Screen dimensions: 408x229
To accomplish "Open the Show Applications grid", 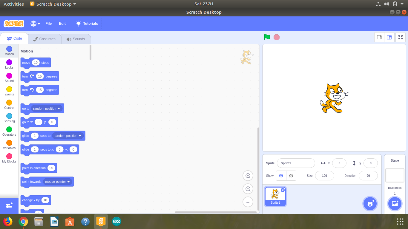I will click(x=400, y=222).
